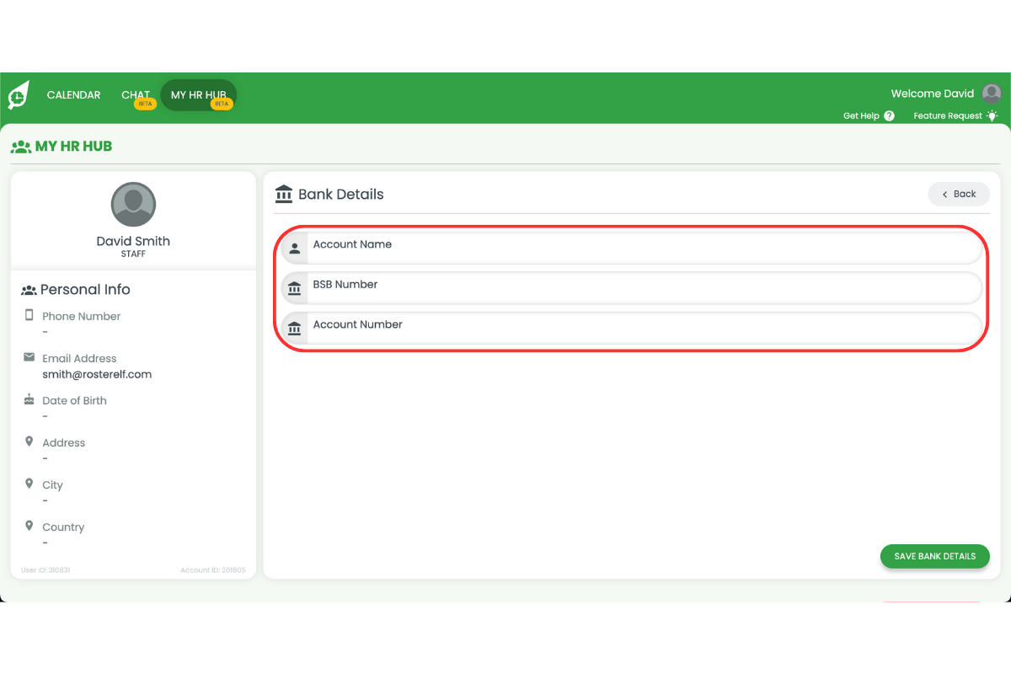Click the envelope icon beside Email Address
The width and height of the screenshot is (1011, 674).
click(29, 357)
